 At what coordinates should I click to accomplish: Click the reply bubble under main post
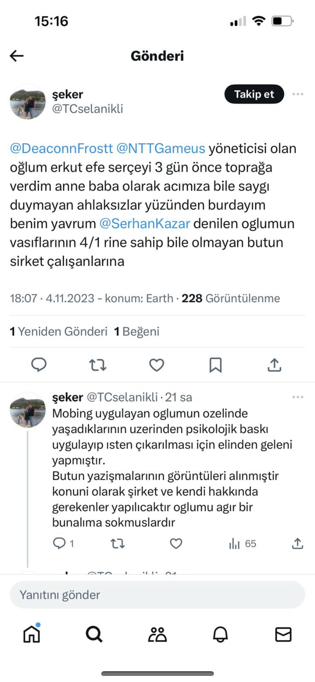(39, 365)
